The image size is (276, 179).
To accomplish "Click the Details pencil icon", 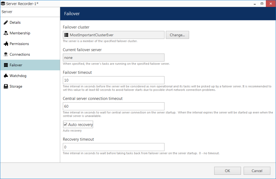I will click(6, 23).
